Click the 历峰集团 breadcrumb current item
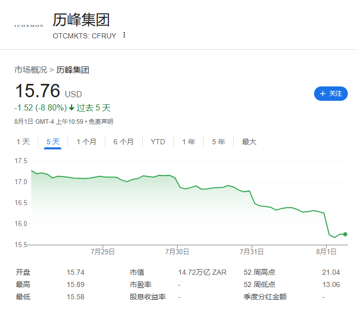The width and height of the screenshot is (356, 310). pos(73,70)
